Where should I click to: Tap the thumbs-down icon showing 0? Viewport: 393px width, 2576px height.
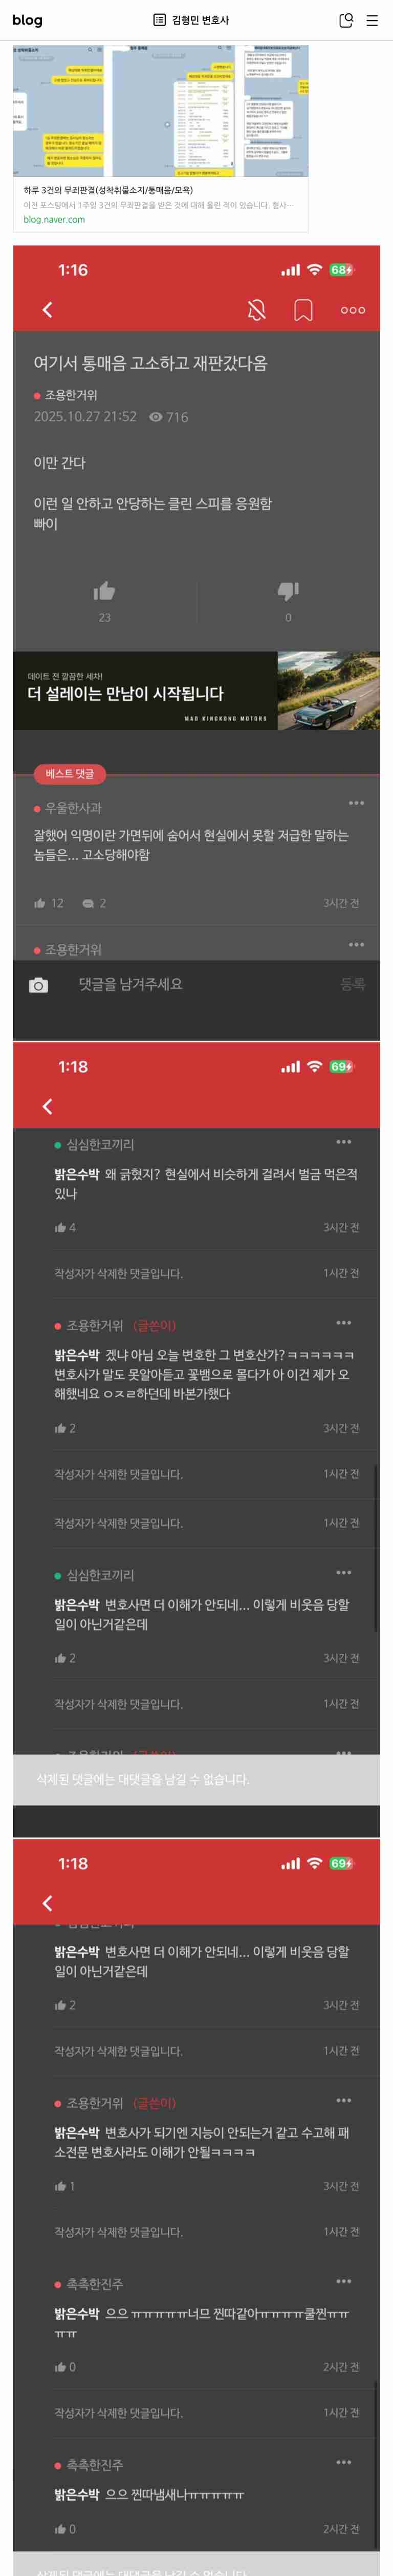click(x=288, y=591)
